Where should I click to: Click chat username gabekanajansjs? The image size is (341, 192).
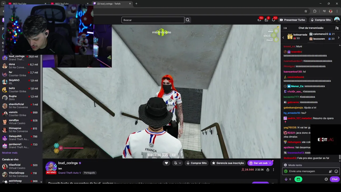(293, 107)
